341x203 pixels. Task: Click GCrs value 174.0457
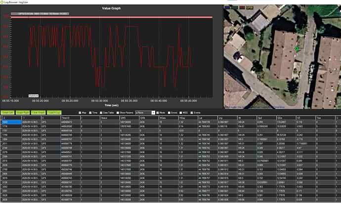tap(282, 122)
